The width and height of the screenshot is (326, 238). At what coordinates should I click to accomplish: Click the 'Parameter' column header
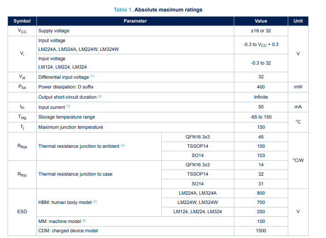tap(135, 21)
